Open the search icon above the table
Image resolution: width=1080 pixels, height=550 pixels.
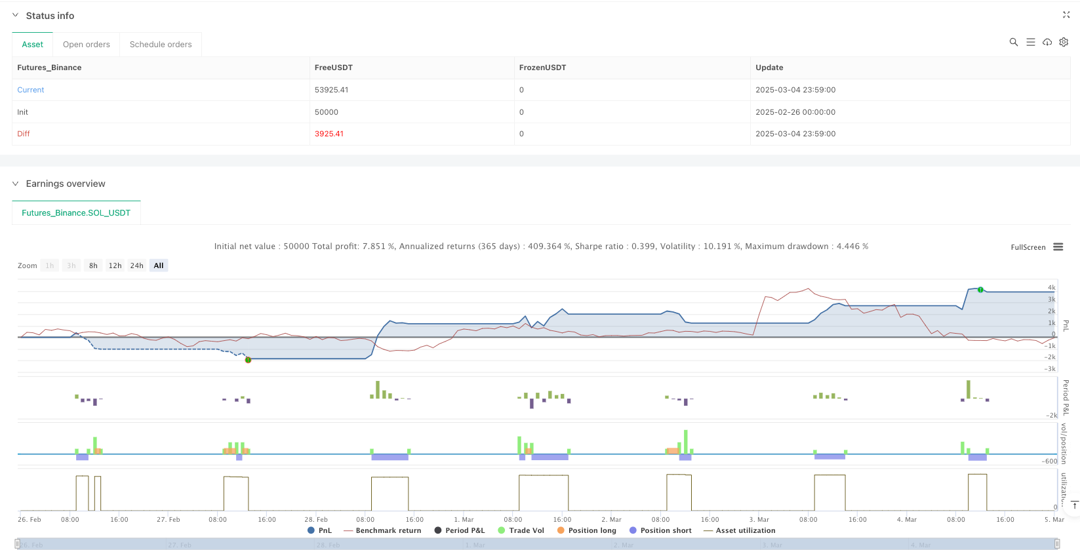[1013, 42]
